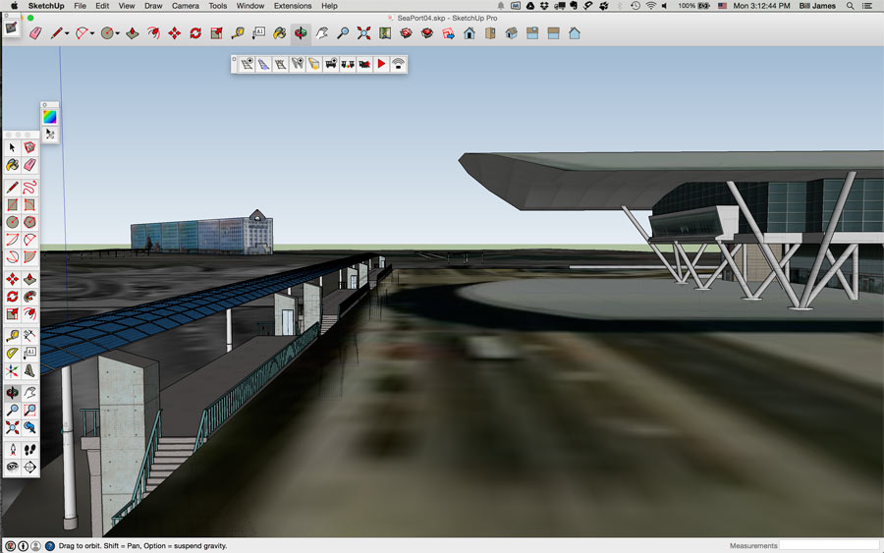Image resolution: width=884 pixels, height=553 pixels.
Task: Click the Zoom Extents icon in top toolbar
Action: 363,32
